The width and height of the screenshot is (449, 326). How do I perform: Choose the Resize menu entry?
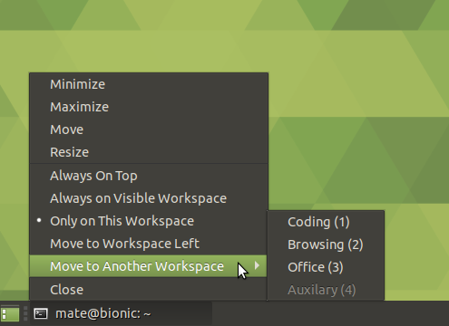pyautogui.click(x=148, y=152)
